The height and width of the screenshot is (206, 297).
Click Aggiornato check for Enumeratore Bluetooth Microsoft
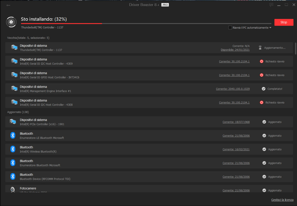(264, 163)
